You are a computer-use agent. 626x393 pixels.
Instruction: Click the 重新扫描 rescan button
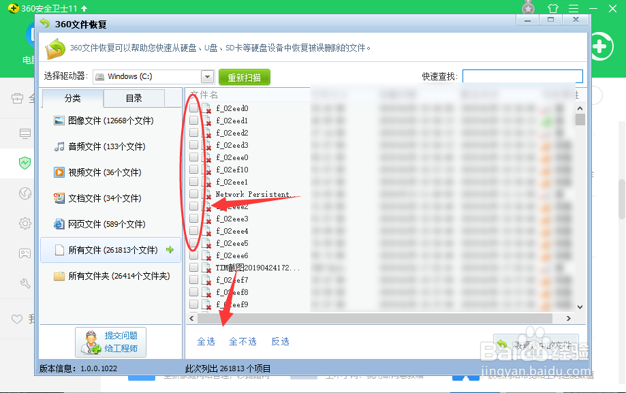click(245, 76)
